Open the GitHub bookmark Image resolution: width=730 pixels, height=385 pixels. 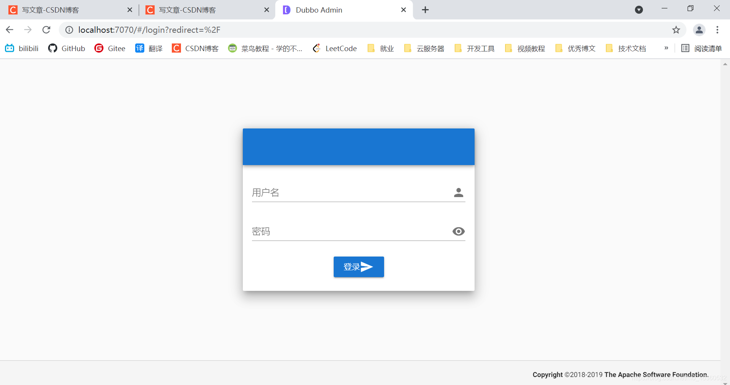click(x=66, y=48)
